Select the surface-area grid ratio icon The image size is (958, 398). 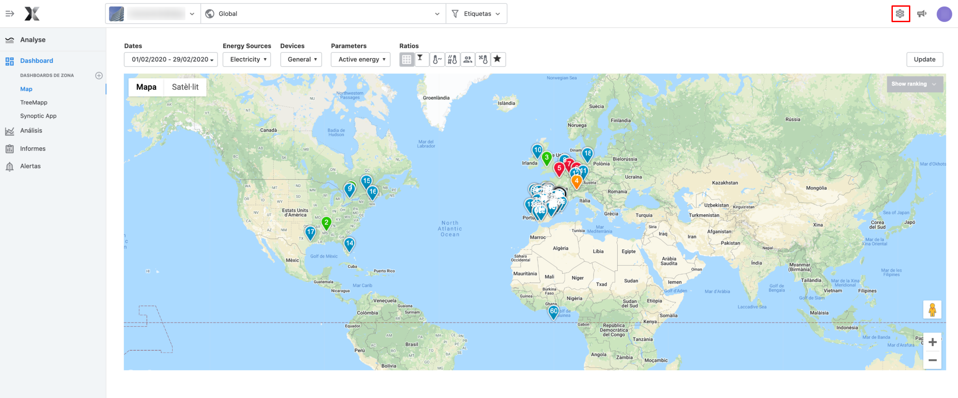[x=406, y=59]
